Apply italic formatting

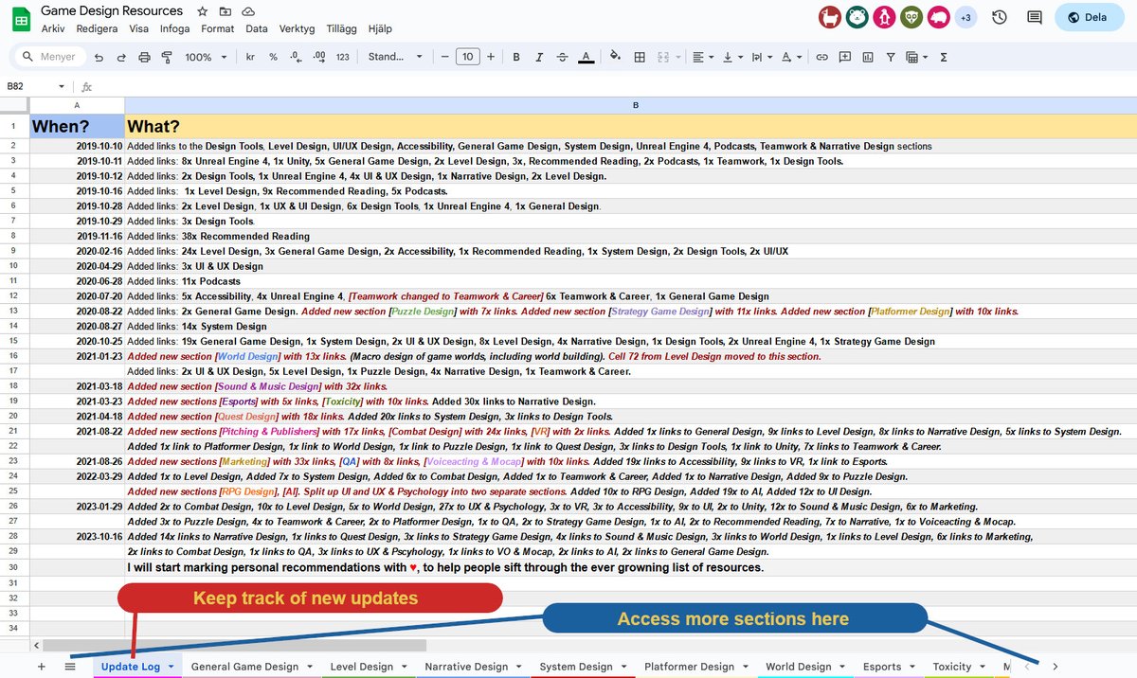tap(540, 57)
